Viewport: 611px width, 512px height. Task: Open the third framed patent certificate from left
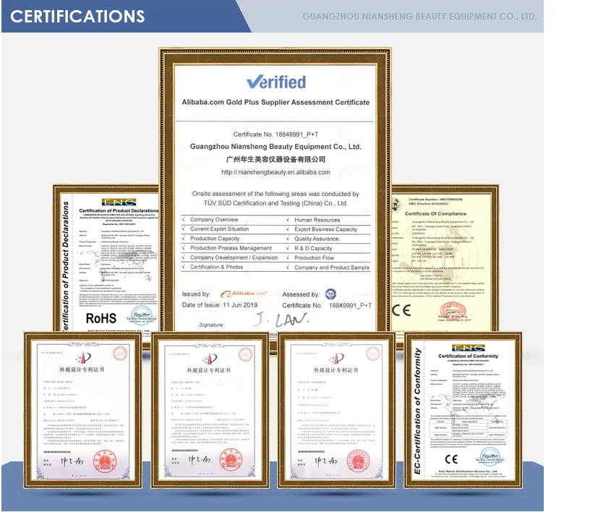tap(337, 410)
